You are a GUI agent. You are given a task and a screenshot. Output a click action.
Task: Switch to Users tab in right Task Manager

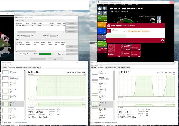[119, 68]
